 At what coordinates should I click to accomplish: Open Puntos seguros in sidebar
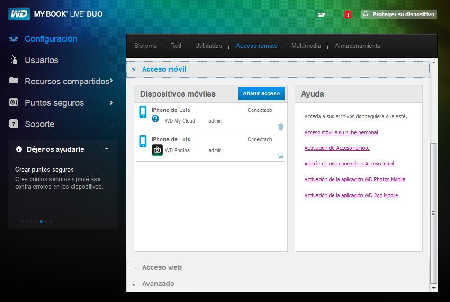54,103
